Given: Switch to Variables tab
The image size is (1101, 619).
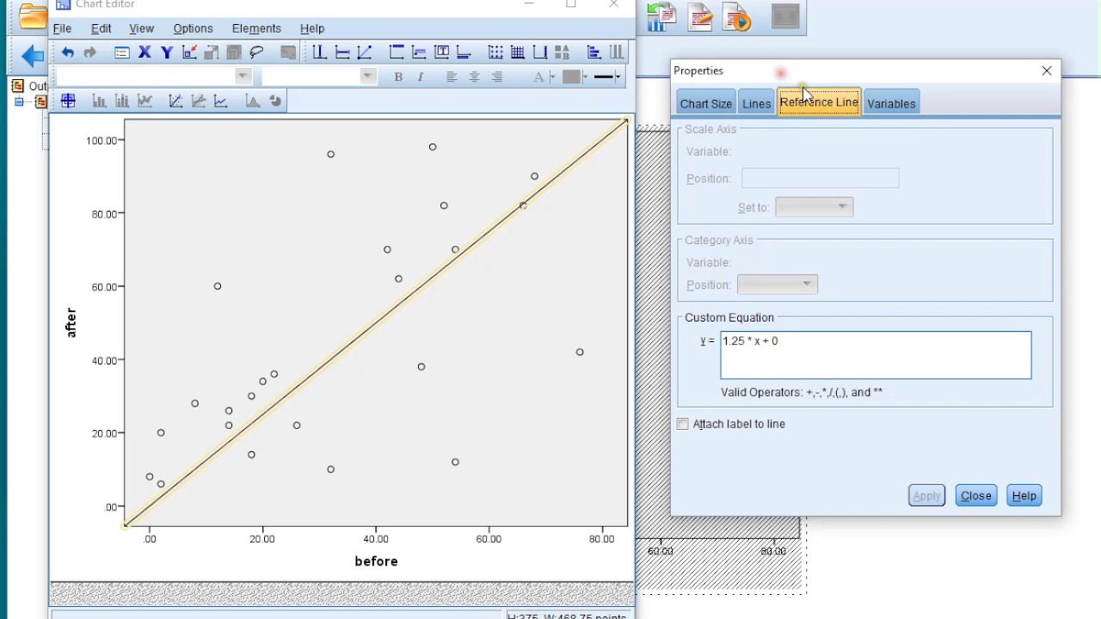Looking at the screenshot, I should point(891,103).
